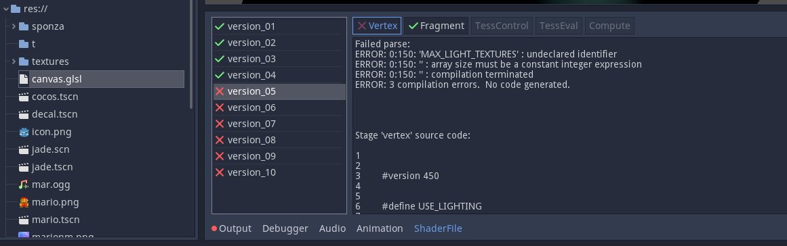The image size is (787, 246).
Task: Click the FileSystem panel scrollbar
Action: 192,54
